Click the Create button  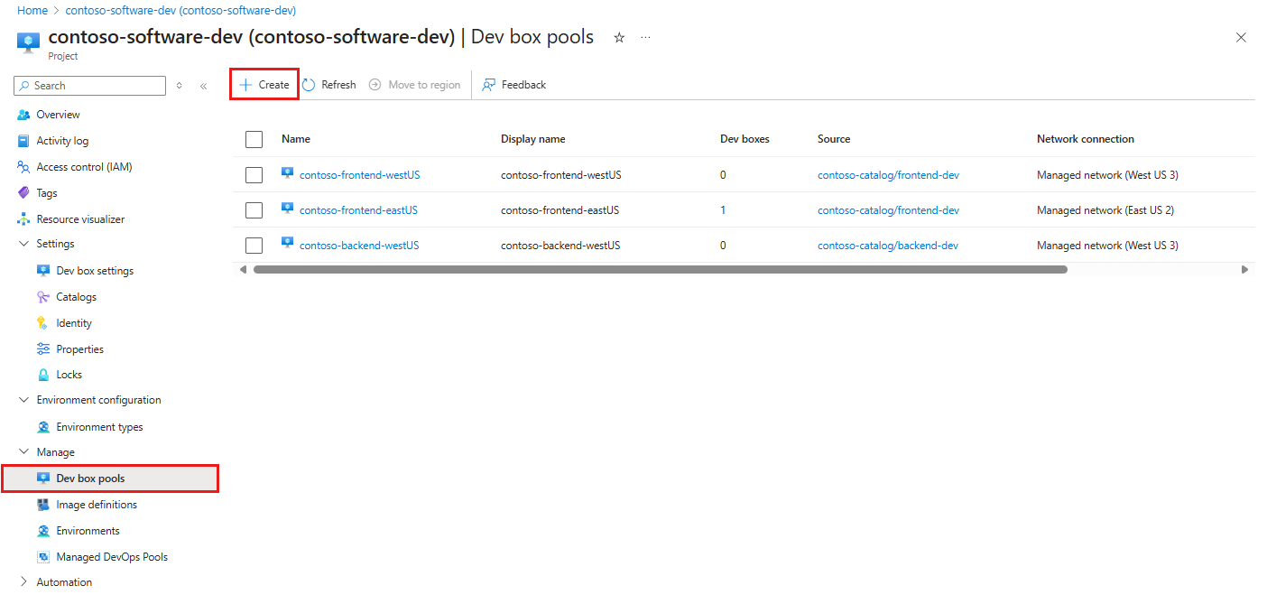pos(263,84)
